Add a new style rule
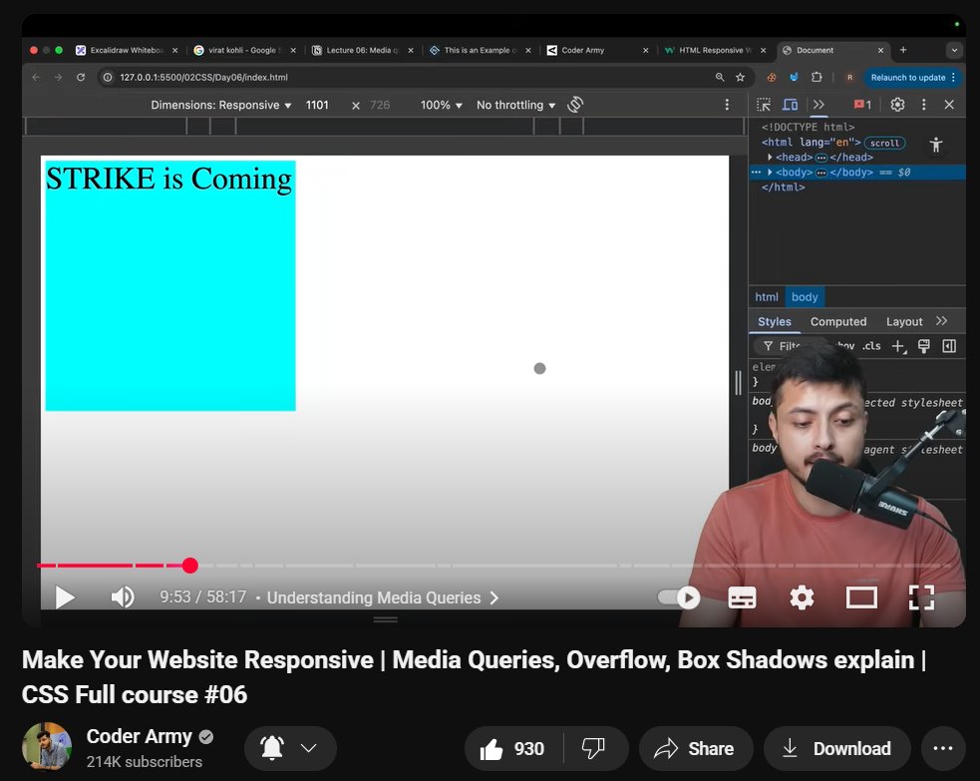This screenshot has width=980, height=781. pos(899,346)
